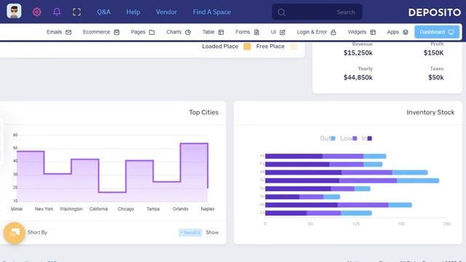The height and width of the screenshot is (262, 466).
Task: Click the edit icon beside UI
Action: pyautogui.click(x=283, y=32)
